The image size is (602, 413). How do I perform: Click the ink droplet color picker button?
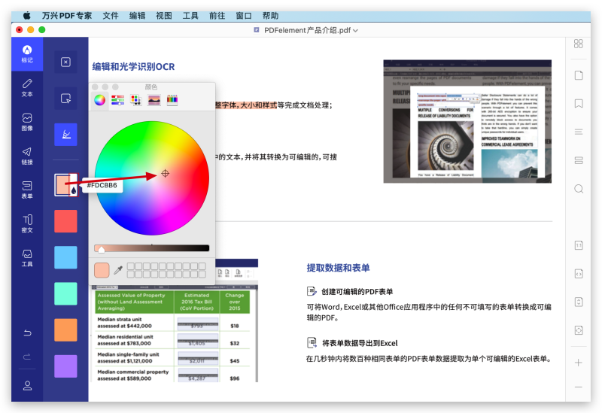[73, 191]
